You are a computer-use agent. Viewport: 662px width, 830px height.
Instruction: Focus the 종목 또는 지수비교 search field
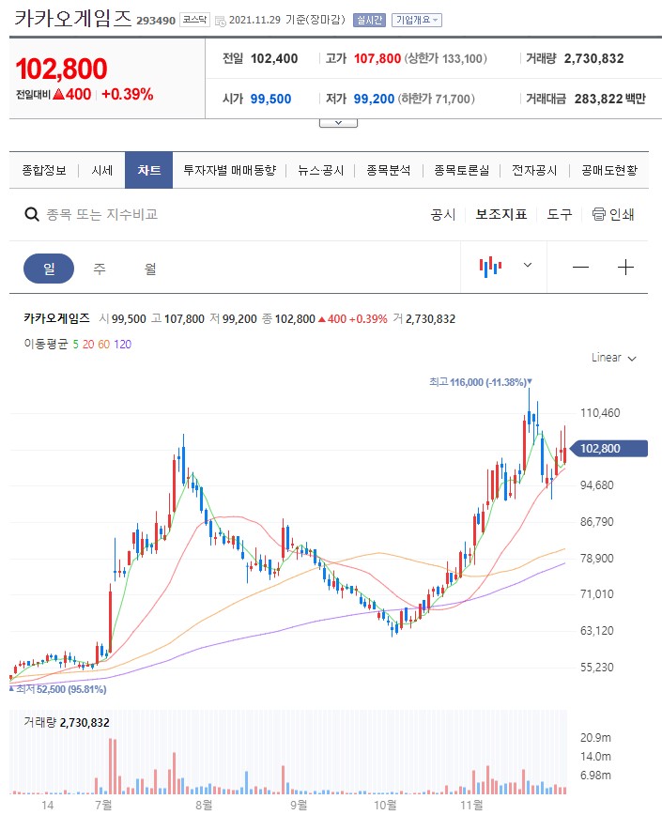point(102,214)
